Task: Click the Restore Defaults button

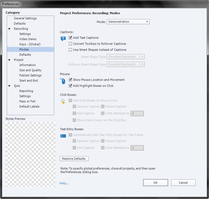Action: click(x=74, y=159)
